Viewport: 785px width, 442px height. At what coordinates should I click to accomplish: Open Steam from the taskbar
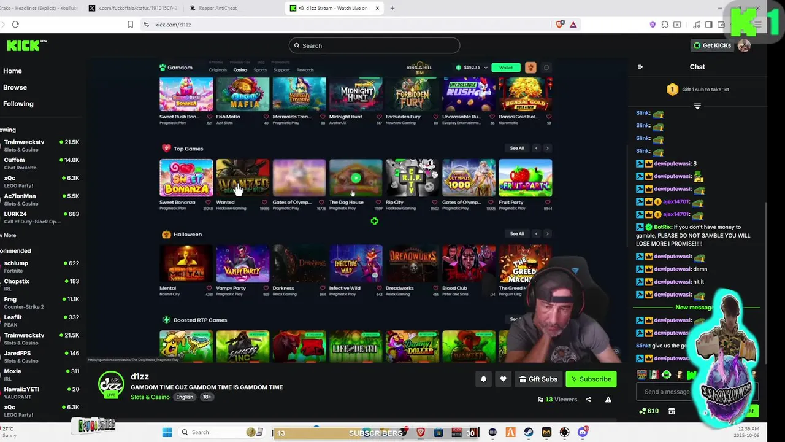click(529, 432)
